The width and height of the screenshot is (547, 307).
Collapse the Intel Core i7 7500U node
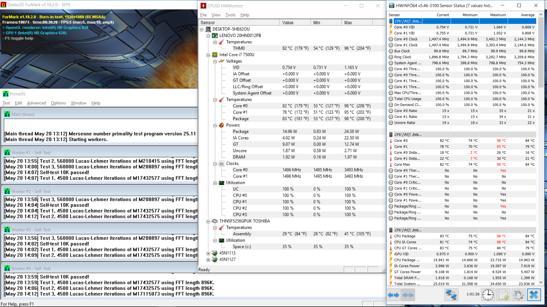click(208, 55)
